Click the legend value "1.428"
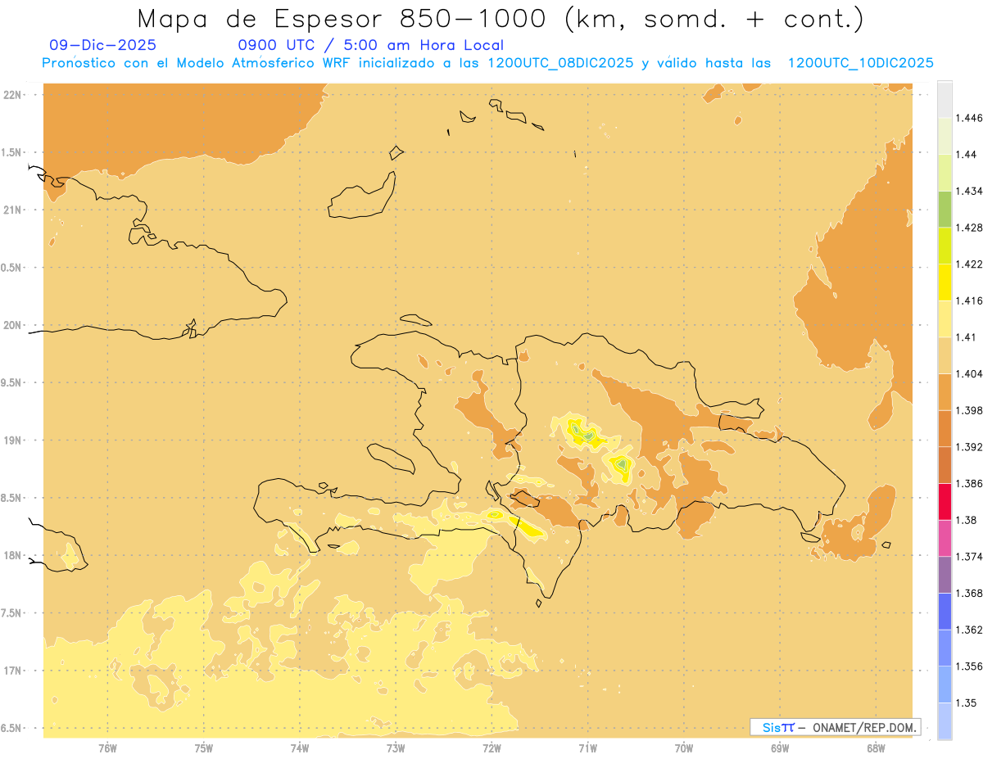This screenshot has width=983, height=759. click(968, 228)
